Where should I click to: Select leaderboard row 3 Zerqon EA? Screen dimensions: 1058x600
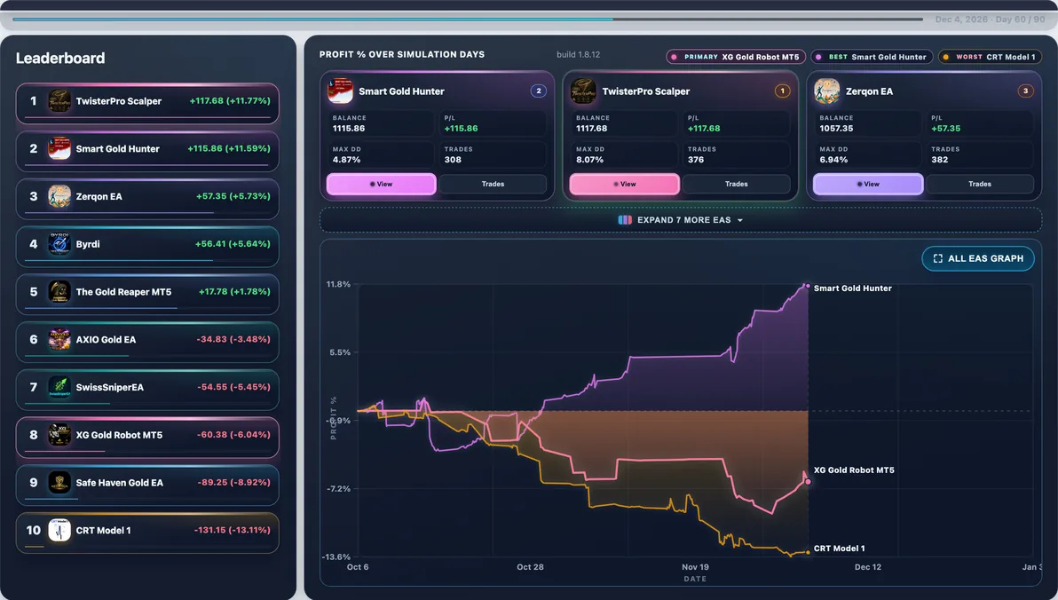click(x=147, y=199)
